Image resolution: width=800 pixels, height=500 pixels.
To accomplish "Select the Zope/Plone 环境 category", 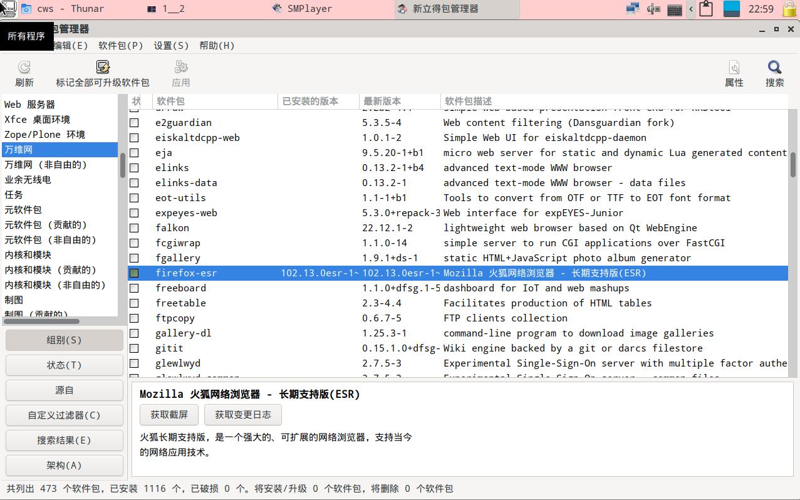I will pos(59,135).
